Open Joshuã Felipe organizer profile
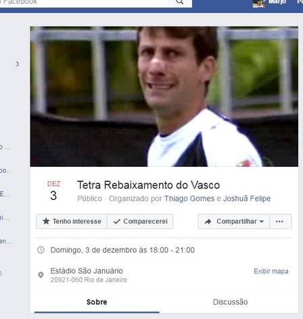 [x=247, y=199]
